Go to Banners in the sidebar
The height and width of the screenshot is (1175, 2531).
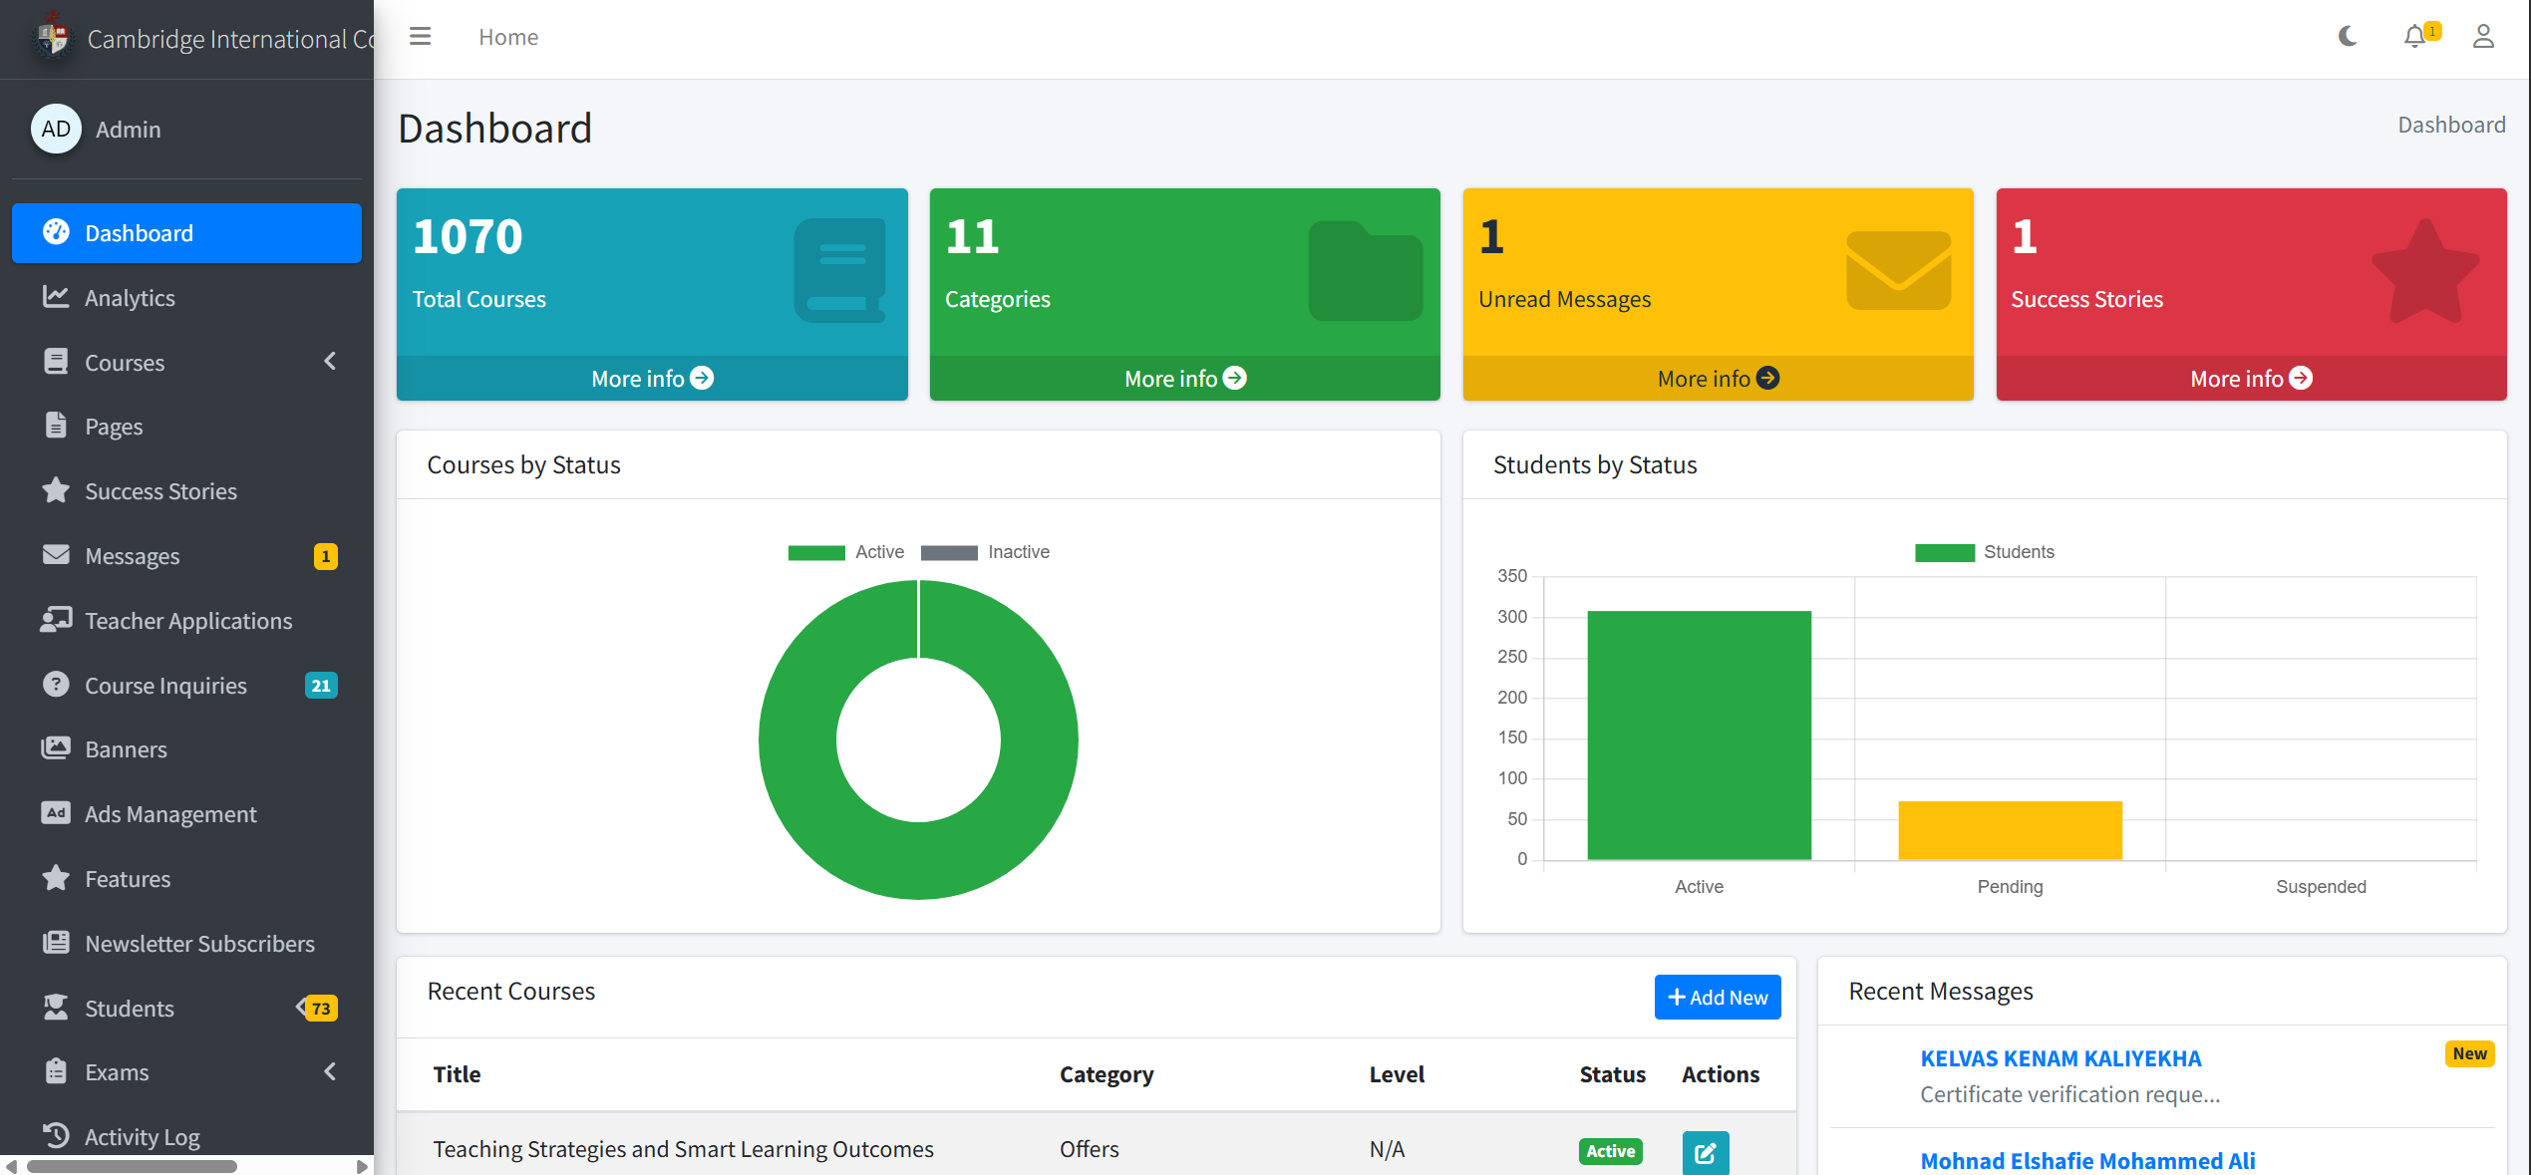tap(126, 749)
